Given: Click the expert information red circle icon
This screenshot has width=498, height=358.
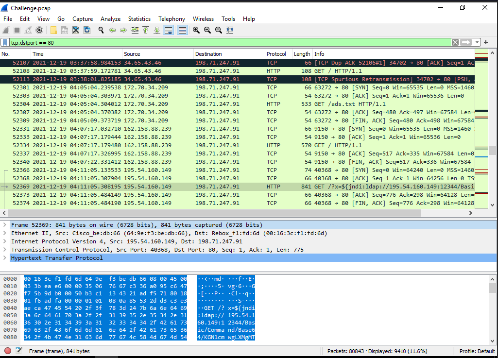Looking at the screenshot, I should [8, 351].
